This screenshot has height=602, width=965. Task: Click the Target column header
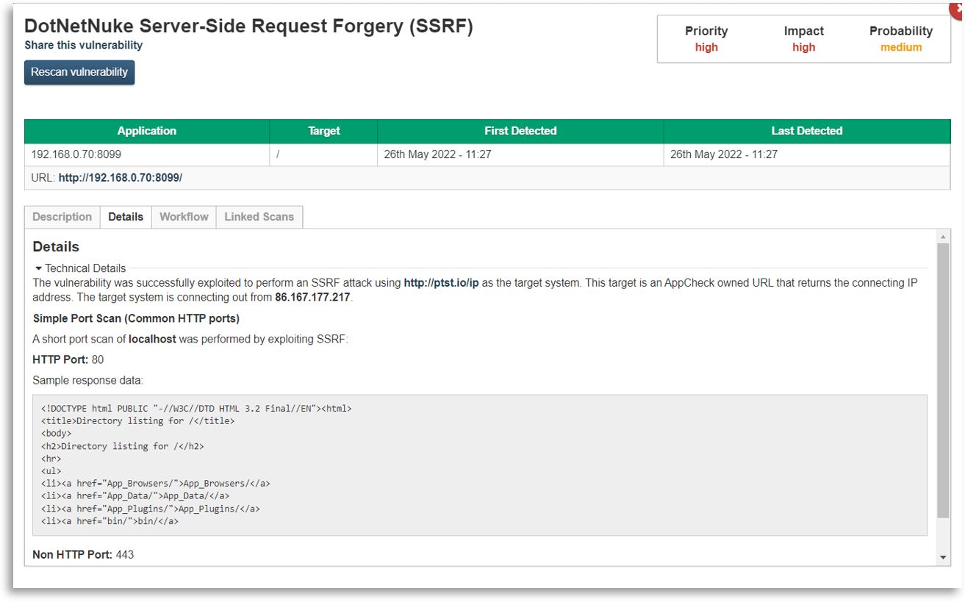[324, 131]
